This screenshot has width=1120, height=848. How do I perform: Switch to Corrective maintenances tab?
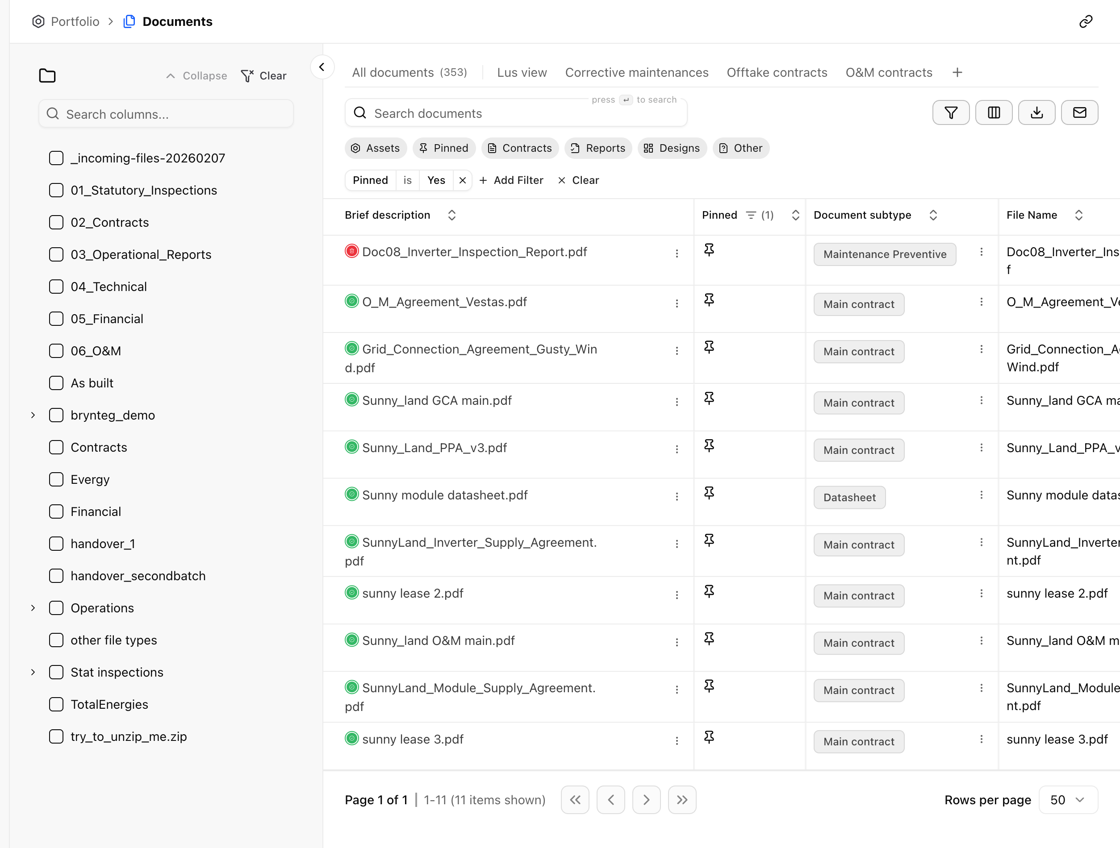(636, 72)
